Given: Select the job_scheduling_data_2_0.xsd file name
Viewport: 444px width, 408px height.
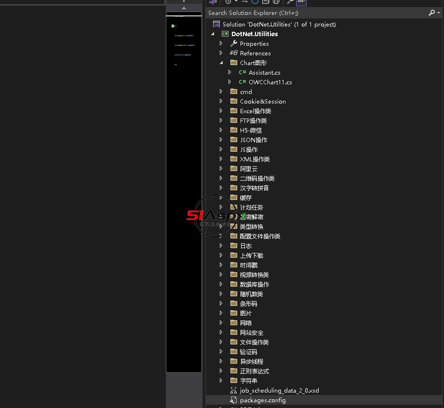Looking at the screenshot, I should [280, 391].
